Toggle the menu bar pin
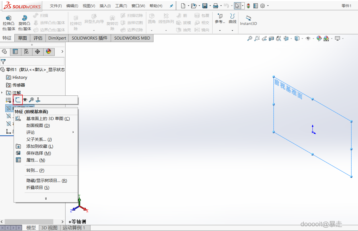Screen dimensions: 358x231 (x=172, y=6)
